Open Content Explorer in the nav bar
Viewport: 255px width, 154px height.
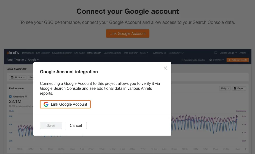[112, 53]
